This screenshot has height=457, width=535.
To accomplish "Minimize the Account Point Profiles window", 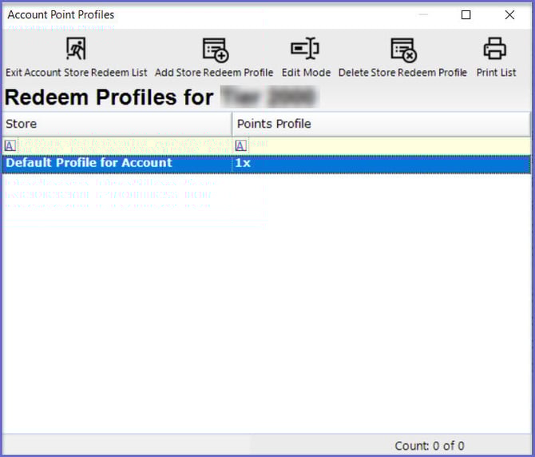I will tap(422, 15).
